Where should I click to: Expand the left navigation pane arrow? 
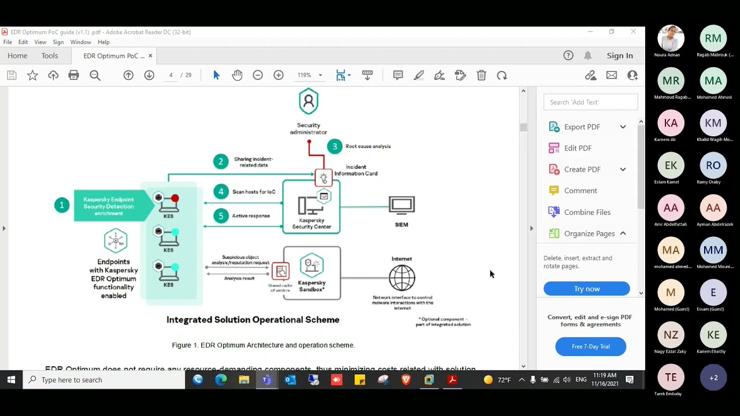[3, 228]
